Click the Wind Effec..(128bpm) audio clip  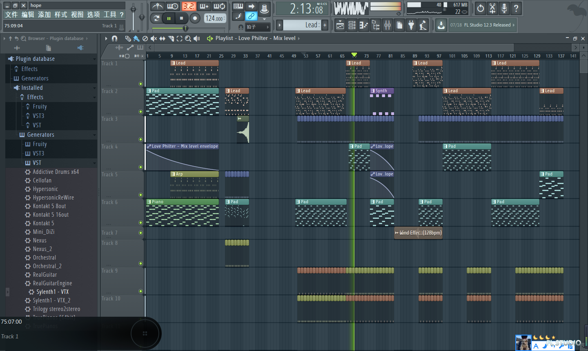[x=418, y=233]
